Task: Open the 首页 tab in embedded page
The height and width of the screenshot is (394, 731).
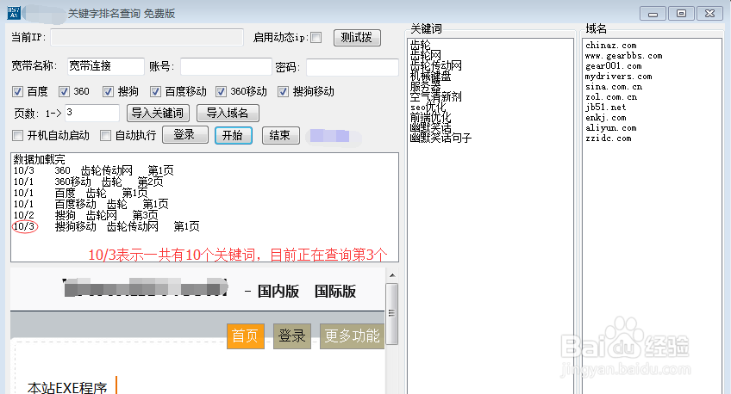Action: [x=246, y=336]
